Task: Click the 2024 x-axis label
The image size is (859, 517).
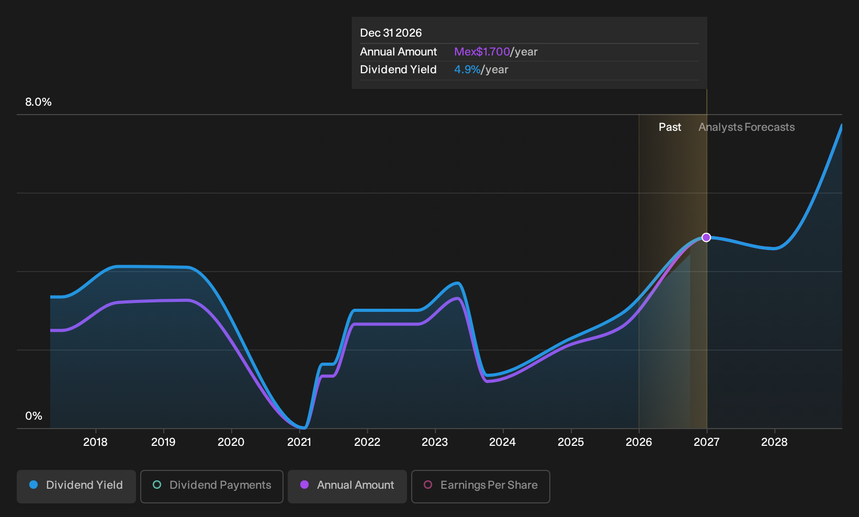Action: click(503, 442)
